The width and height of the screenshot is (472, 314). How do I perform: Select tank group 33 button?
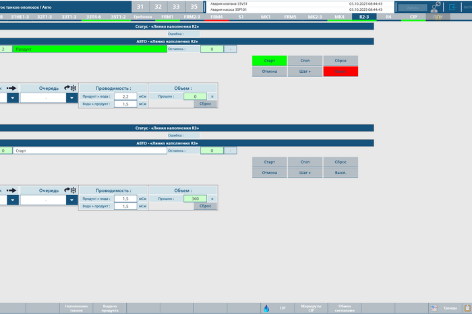(175, 6)
